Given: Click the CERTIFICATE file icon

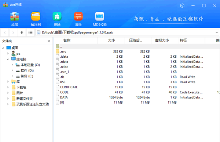Looking at the screenshot, I should (58, 87).
